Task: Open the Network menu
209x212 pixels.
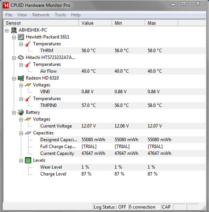Action: click(41, 15)
